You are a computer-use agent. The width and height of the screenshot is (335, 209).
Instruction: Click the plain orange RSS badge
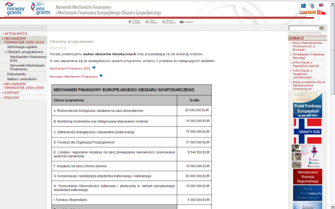312,12
